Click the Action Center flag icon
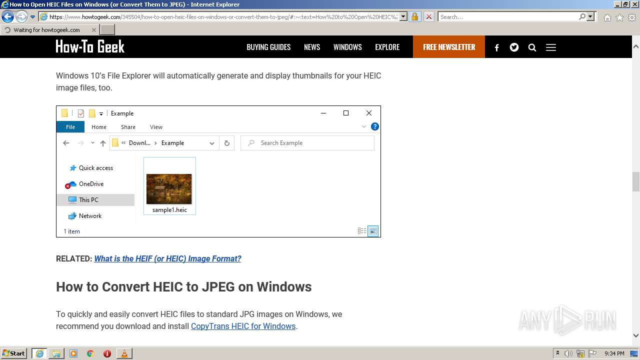The height and width of the screenshot is (360, 640). pyautogui.click(x=592, y=353)
